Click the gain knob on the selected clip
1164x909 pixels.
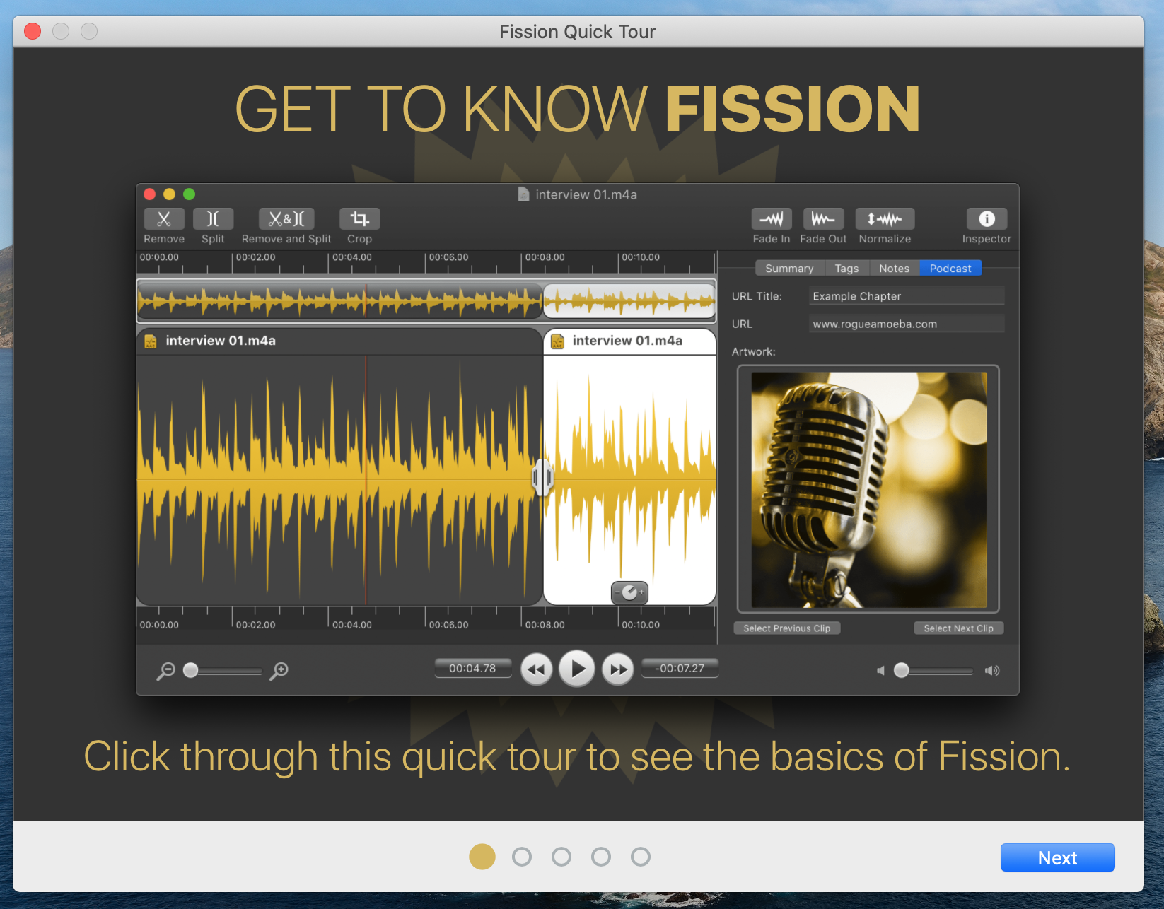tap(629, 592)
